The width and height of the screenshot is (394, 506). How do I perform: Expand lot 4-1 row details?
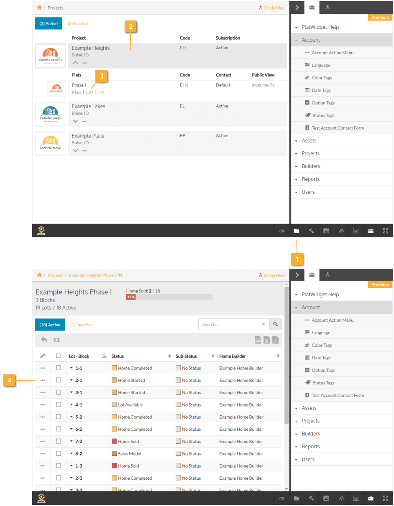(x=72, y=405)
